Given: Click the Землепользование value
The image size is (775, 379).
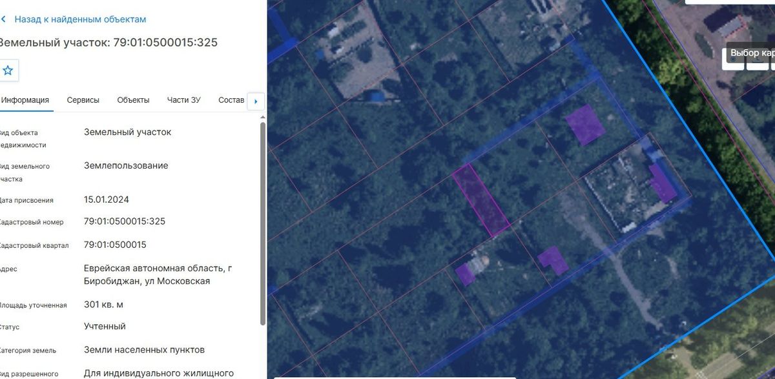Looking at the screenshot, I should [126, 165].
